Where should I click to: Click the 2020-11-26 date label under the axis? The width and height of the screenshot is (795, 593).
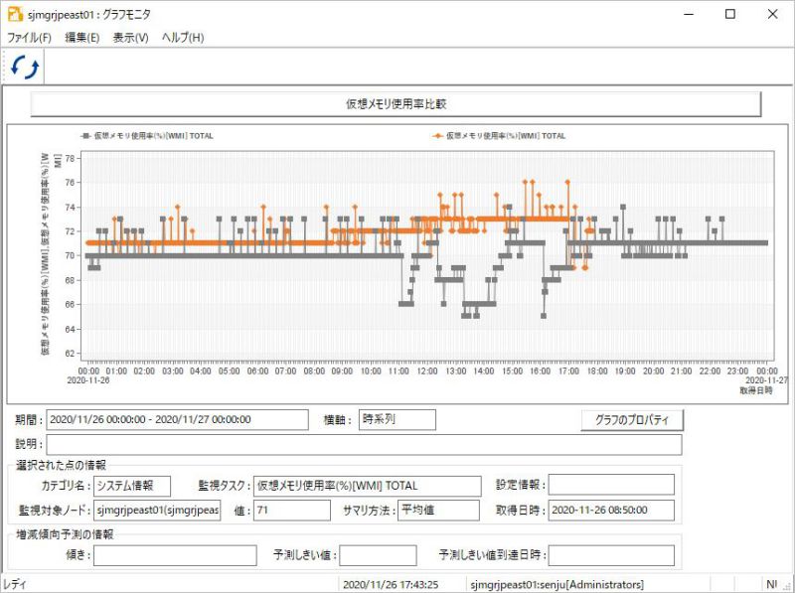88,380
